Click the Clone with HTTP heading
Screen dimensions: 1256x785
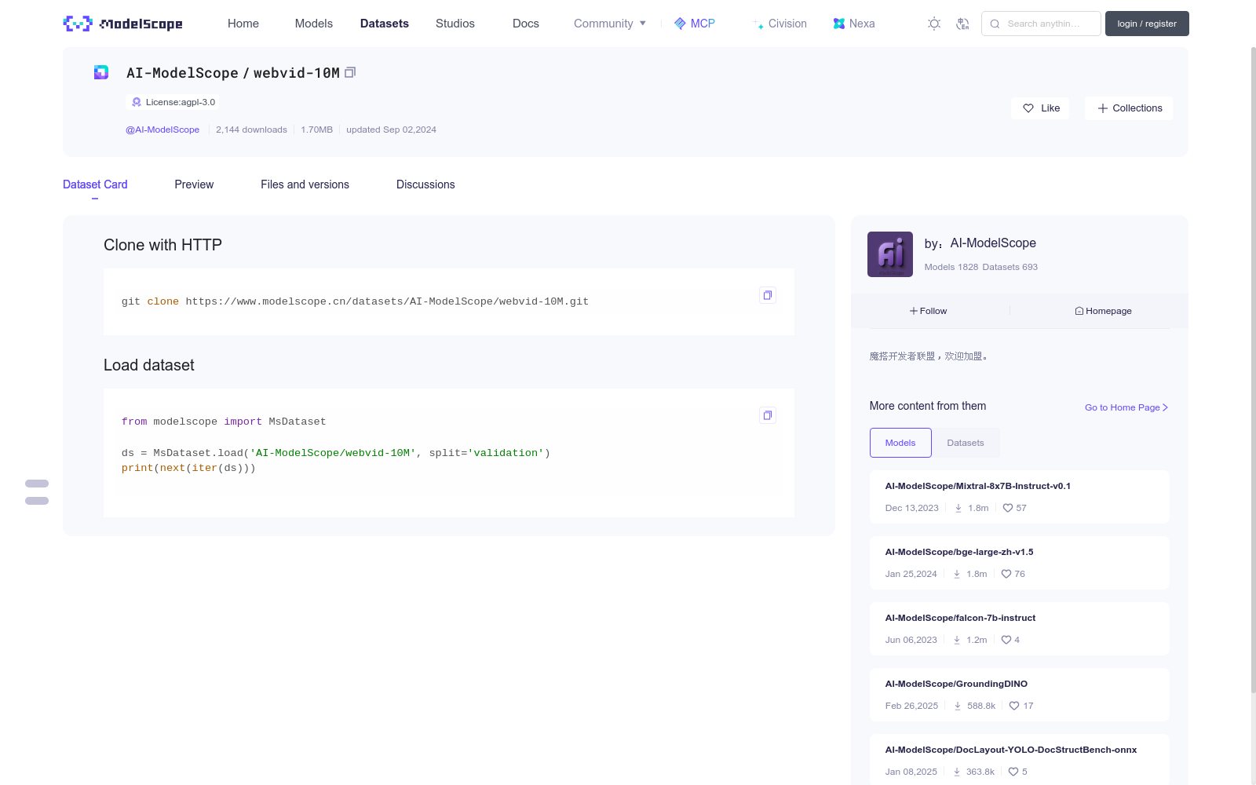(162, 245)
